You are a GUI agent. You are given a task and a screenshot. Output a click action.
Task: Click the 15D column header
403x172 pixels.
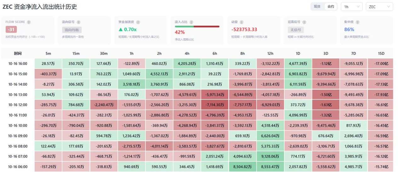click(x=381, y=53)
